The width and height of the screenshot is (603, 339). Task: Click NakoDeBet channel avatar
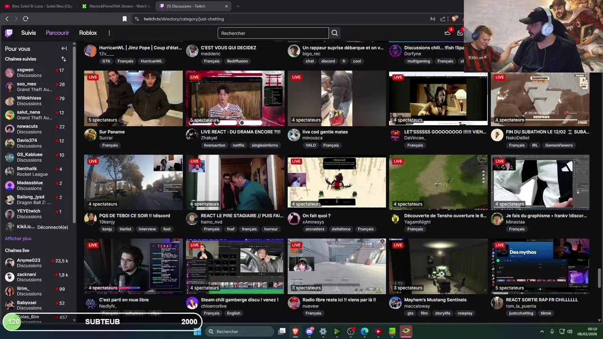click(497, 135)
